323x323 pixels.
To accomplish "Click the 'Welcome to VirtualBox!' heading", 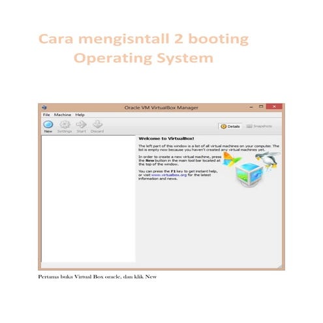I will point(166,138).
